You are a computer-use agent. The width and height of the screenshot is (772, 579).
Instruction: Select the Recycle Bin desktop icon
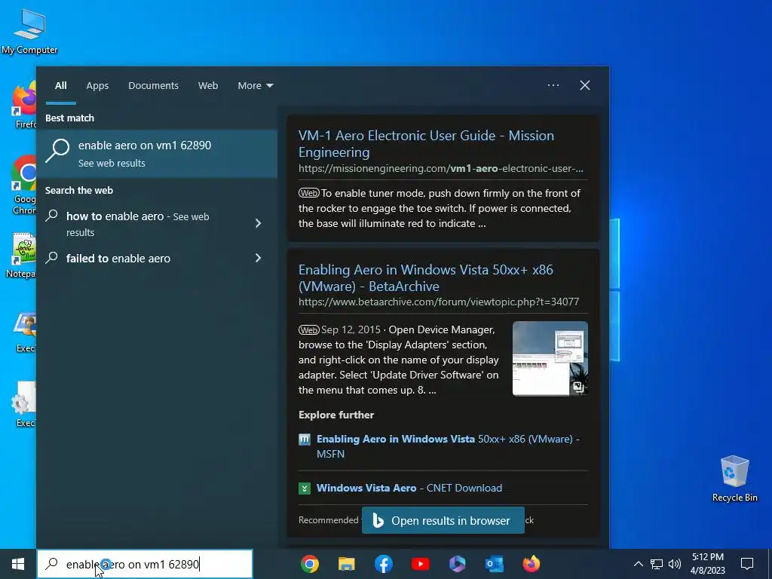734,479
